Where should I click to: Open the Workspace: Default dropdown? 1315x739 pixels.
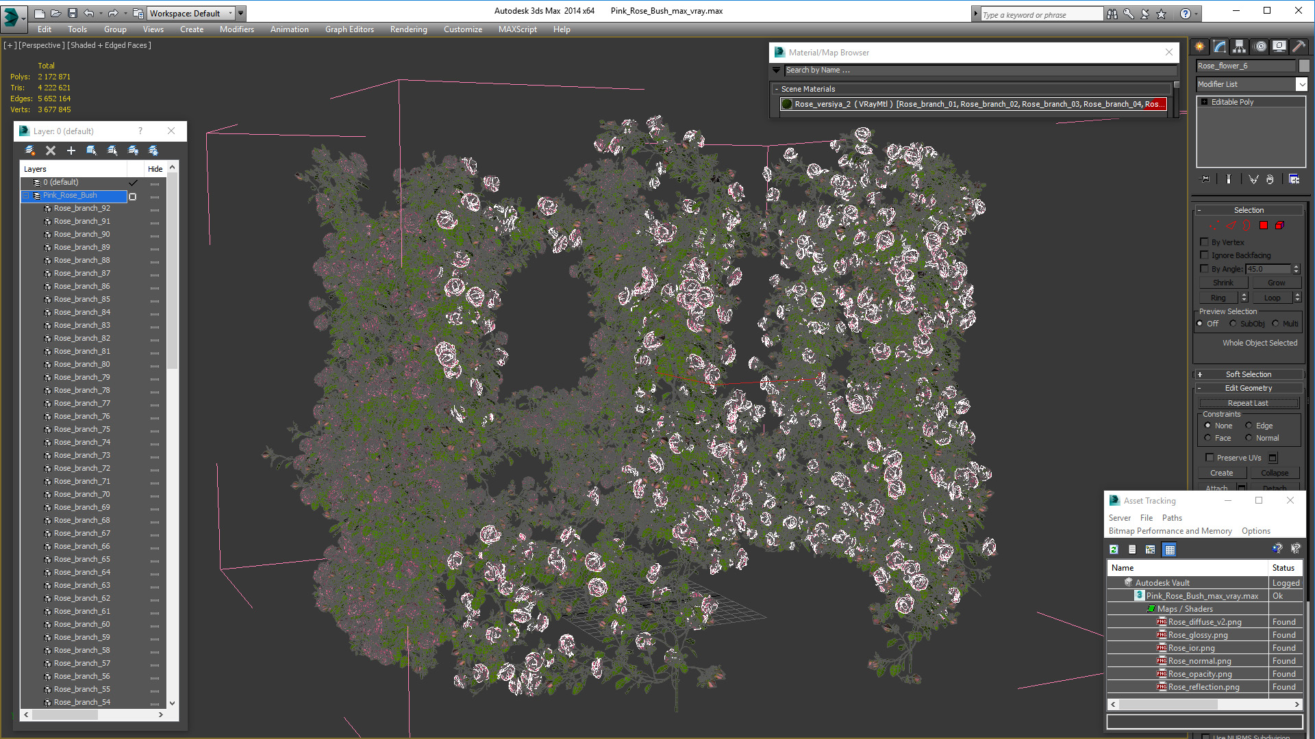tap(190, 13)
